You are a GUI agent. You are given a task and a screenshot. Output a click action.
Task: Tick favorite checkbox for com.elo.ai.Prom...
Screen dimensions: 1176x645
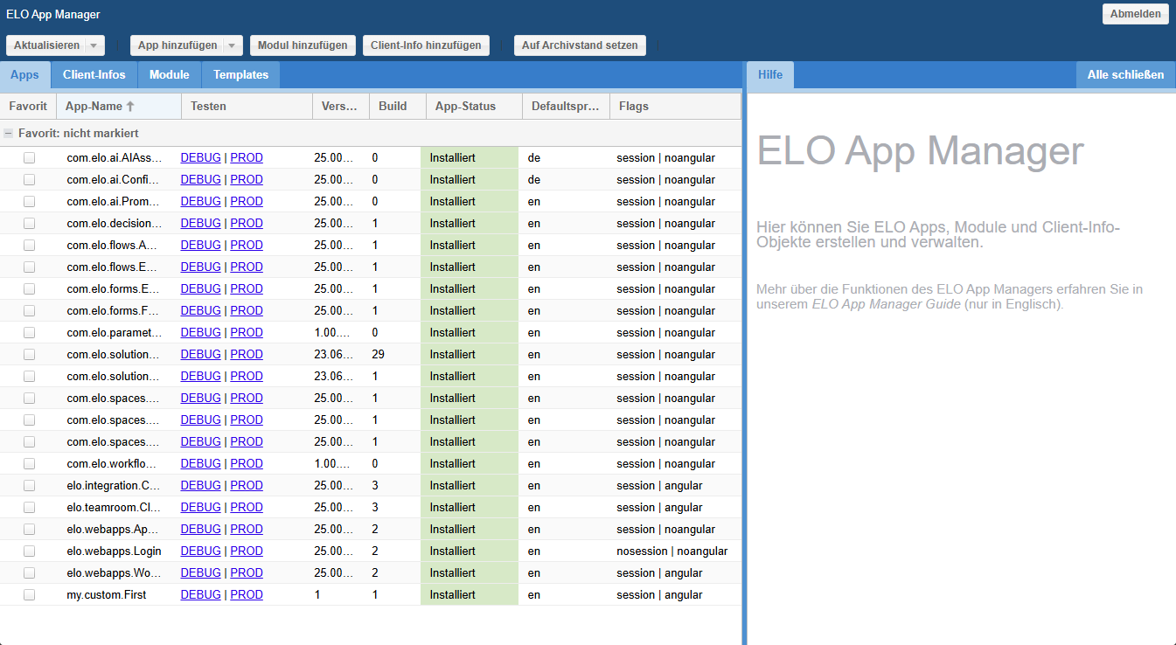[x=29, y=202]
